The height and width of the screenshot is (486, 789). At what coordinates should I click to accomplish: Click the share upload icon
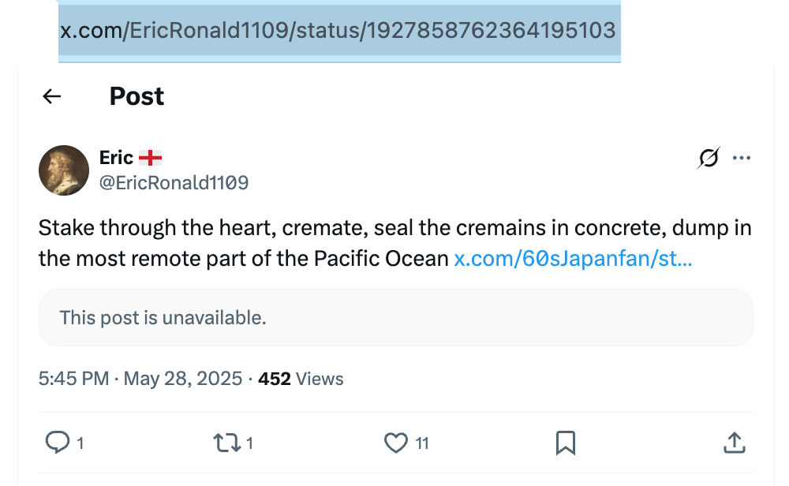coord(735,443)
